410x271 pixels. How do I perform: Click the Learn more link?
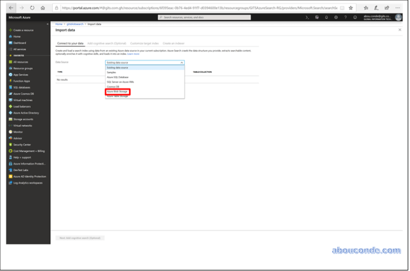(133, 53)
